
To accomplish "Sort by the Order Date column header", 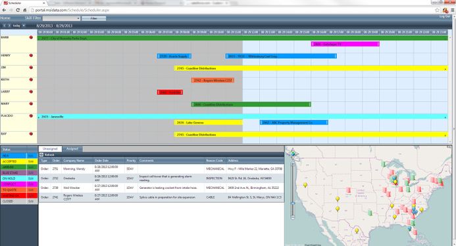I will click(x=109, y=161).
